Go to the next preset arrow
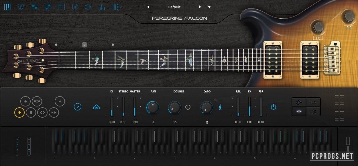The width and height of the screenshot is (358, 166). (200, 7)
